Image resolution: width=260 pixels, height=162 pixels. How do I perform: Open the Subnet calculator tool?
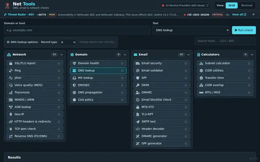[x=225, y=63]
